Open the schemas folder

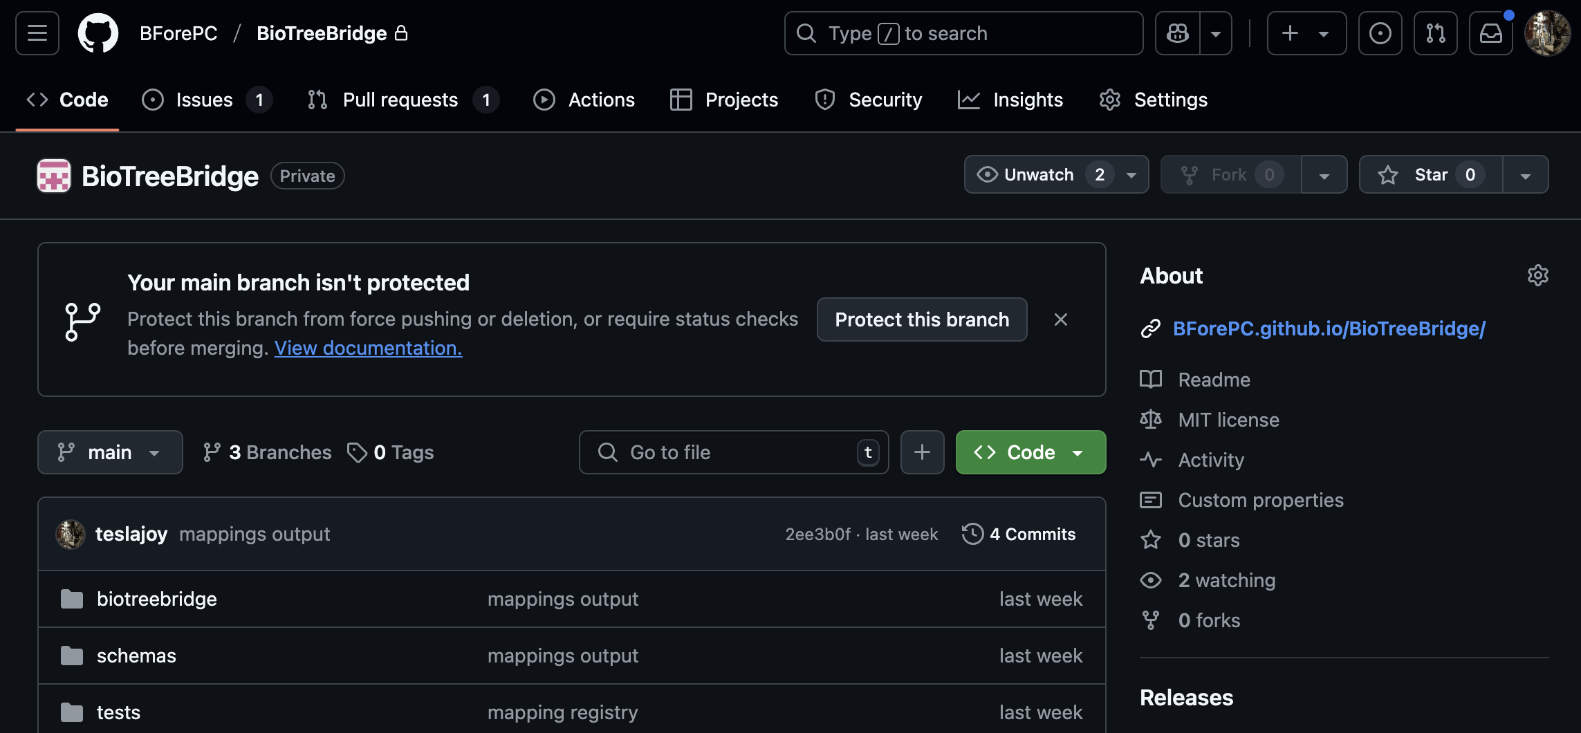tap(136, 656)
